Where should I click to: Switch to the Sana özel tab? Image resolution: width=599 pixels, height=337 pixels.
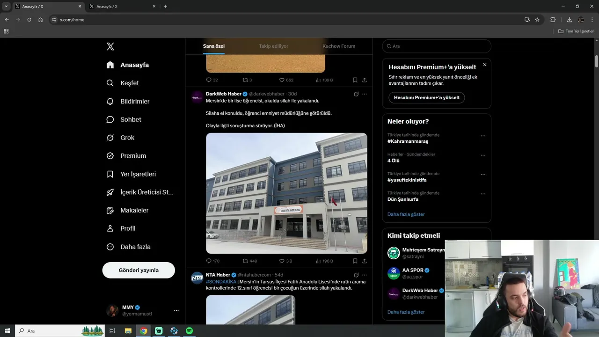(x=214, y=46)
